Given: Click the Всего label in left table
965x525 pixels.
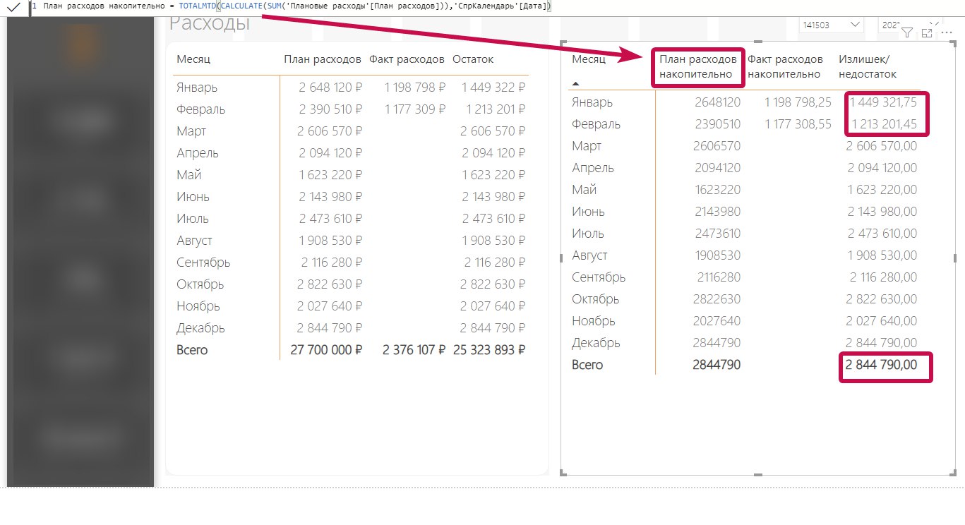Looking at the screenshot, I should pos(192,350).
